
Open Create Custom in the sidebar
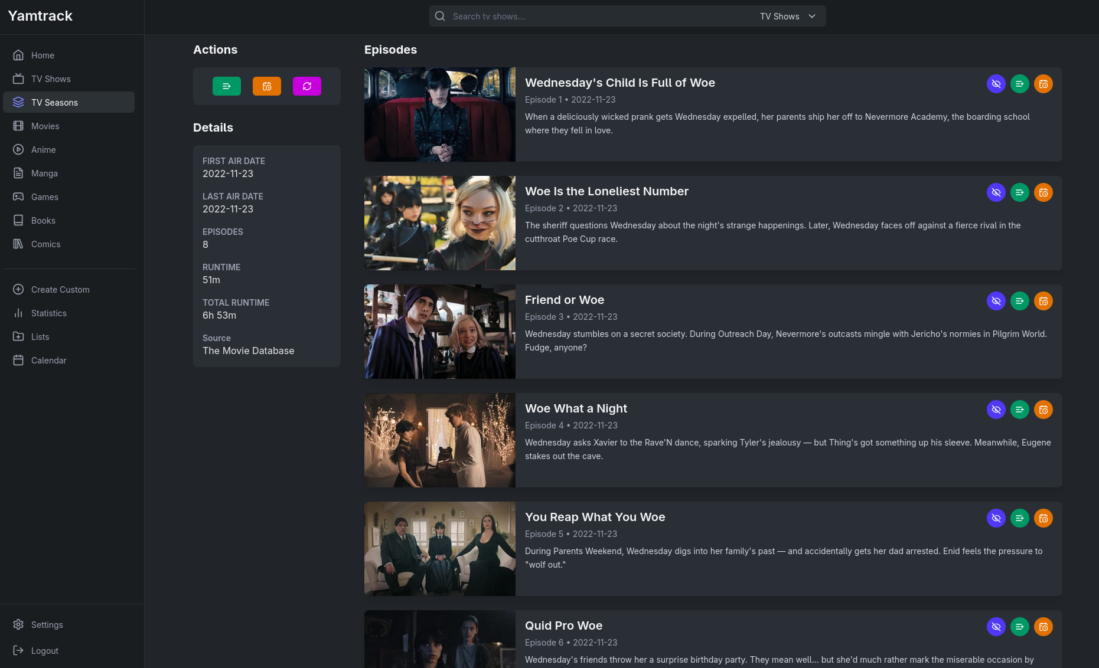pyautogui.click(x=60, y=290)
